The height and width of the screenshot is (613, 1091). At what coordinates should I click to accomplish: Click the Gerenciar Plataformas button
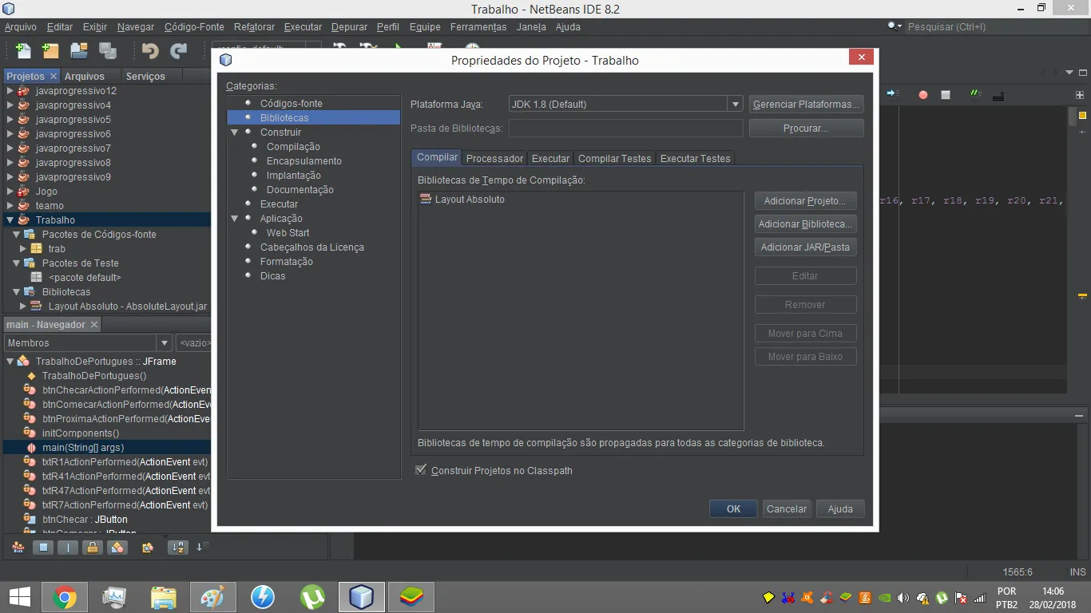(x=807, y=104)
